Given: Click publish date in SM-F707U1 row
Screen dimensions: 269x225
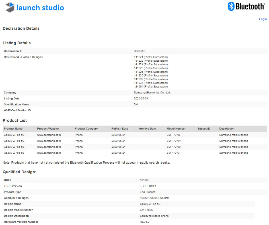Looking at the screenshot, I should 118,147.
